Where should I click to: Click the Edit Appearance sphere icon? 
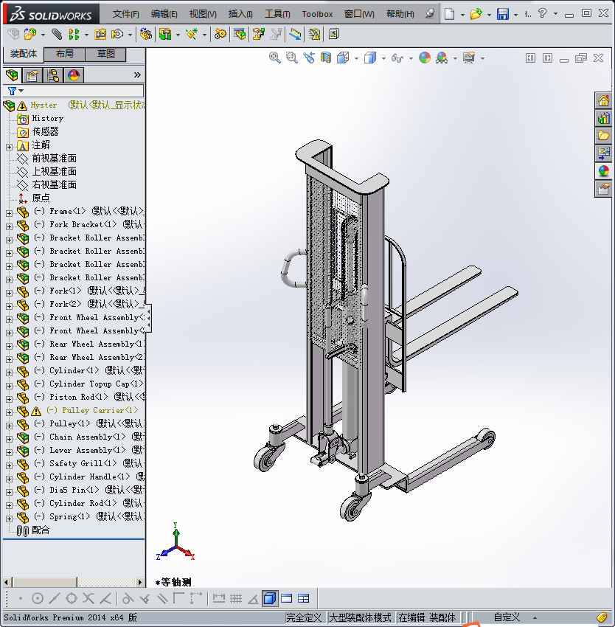click(425, 58)
